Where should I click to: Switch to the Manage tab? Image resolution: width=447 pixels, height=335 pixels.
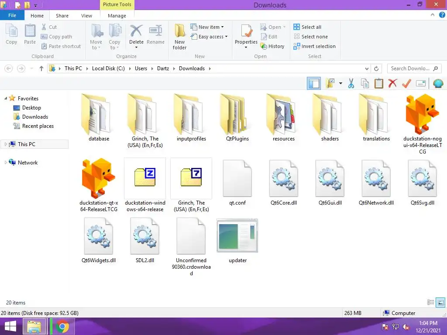pos(117,16)
